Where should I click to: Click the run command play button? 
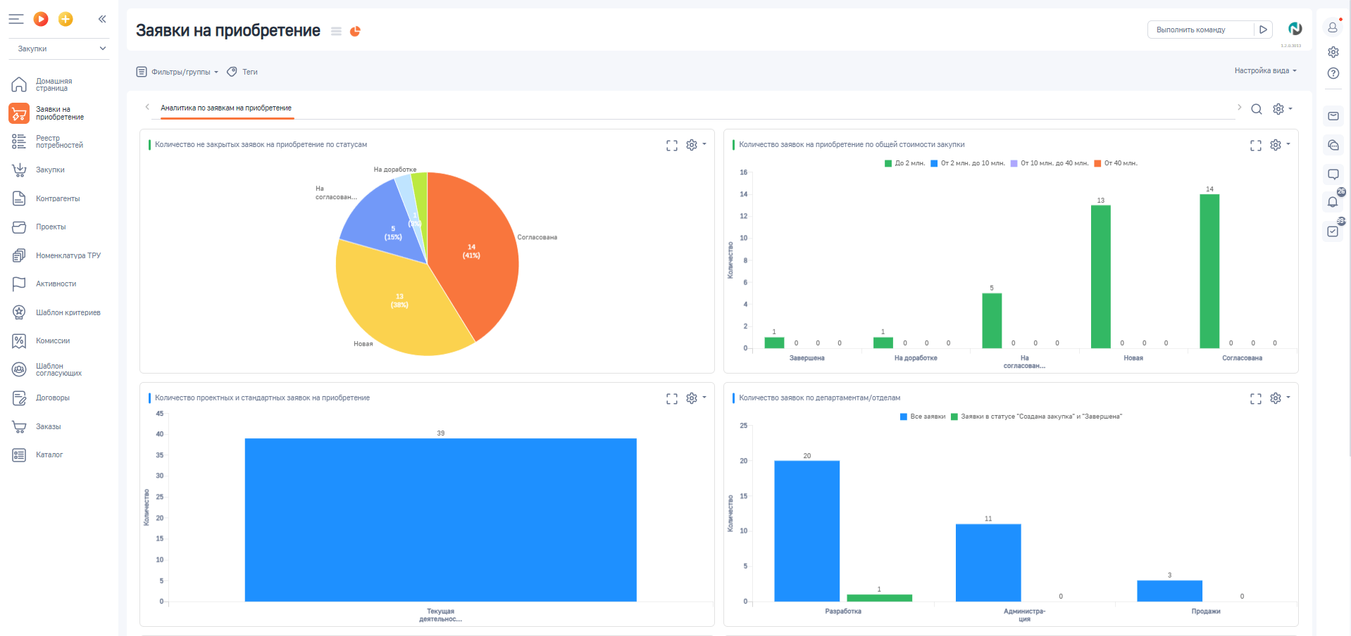(x=1263, y=30)
